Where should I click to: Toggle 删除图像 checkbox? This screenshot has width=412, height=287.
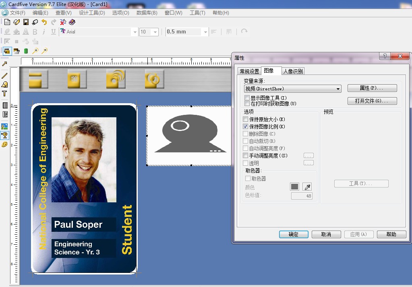tap(245, 134)
